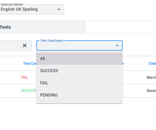The height and width of the screenshot is (130, 156).
Task: Click the English UK Spelling model text
Action: coord(19,9)
